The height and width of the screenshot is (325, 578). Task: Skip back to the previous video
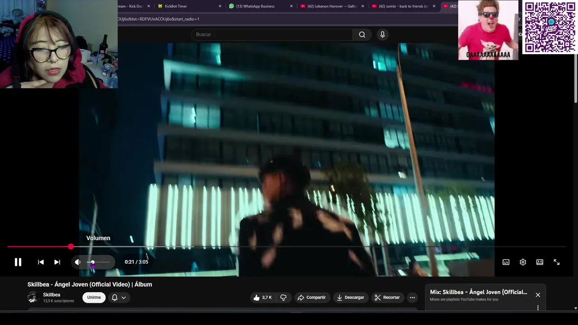pos(41,262)
